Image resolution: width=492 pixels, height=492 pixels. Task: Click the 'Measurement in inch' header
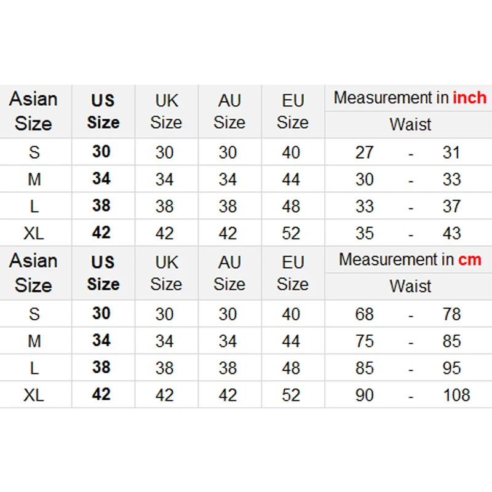[x=410, y=98]
